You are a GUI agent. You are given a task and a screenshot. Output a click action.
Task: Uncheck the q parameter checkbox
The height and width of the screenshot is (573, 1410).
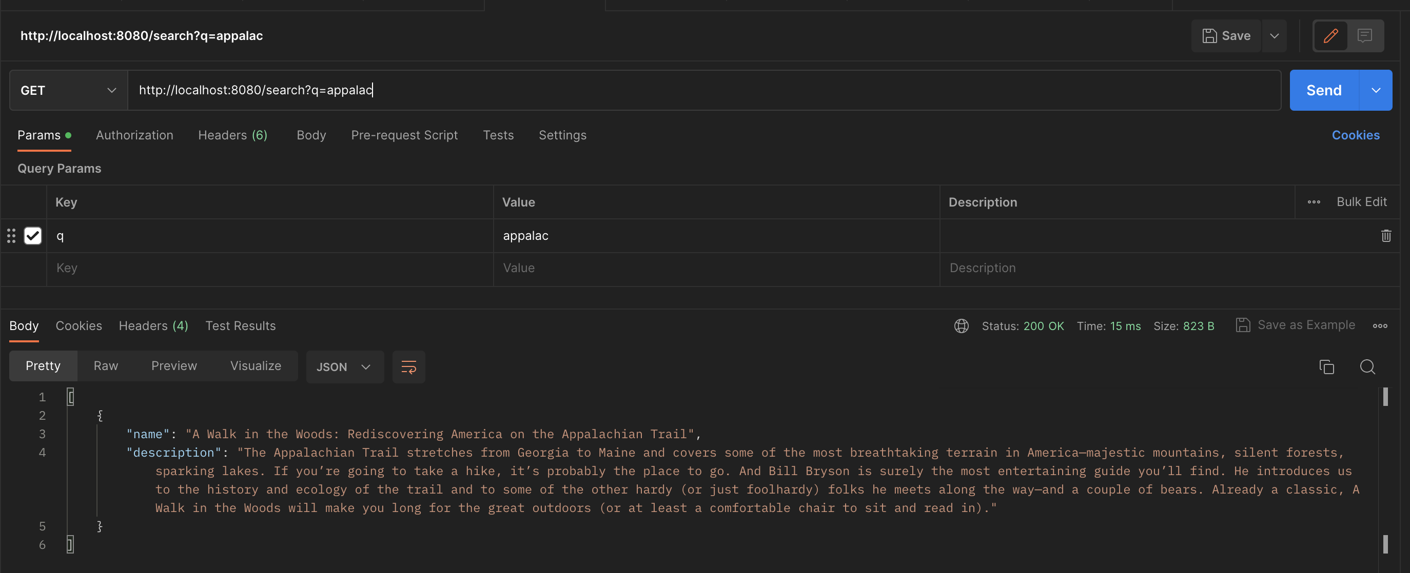pos(33,236)
